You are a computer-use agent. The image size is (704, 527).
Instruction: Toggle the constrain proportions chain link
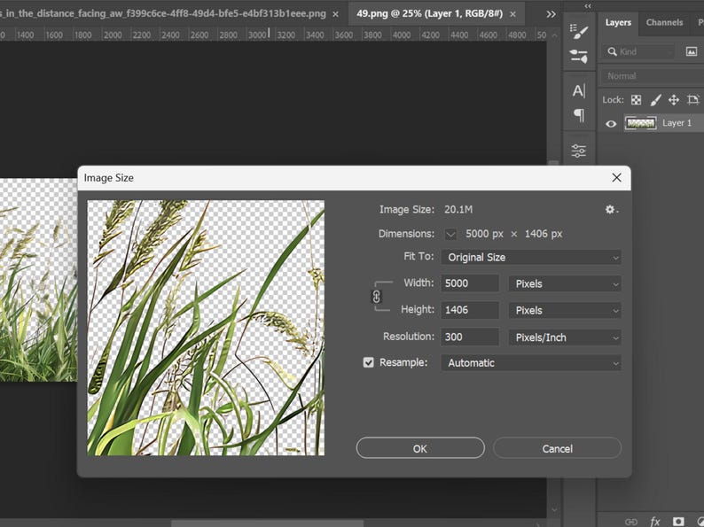tap(377, 297)
